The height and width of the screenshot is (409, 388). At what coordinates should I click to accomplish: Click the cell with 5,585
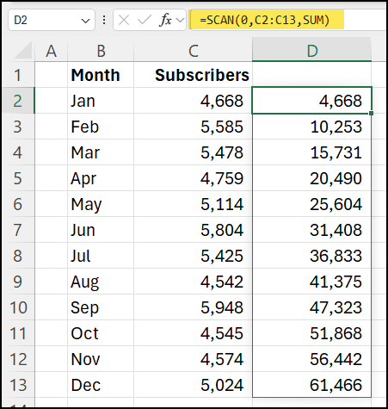pos(193,127)
